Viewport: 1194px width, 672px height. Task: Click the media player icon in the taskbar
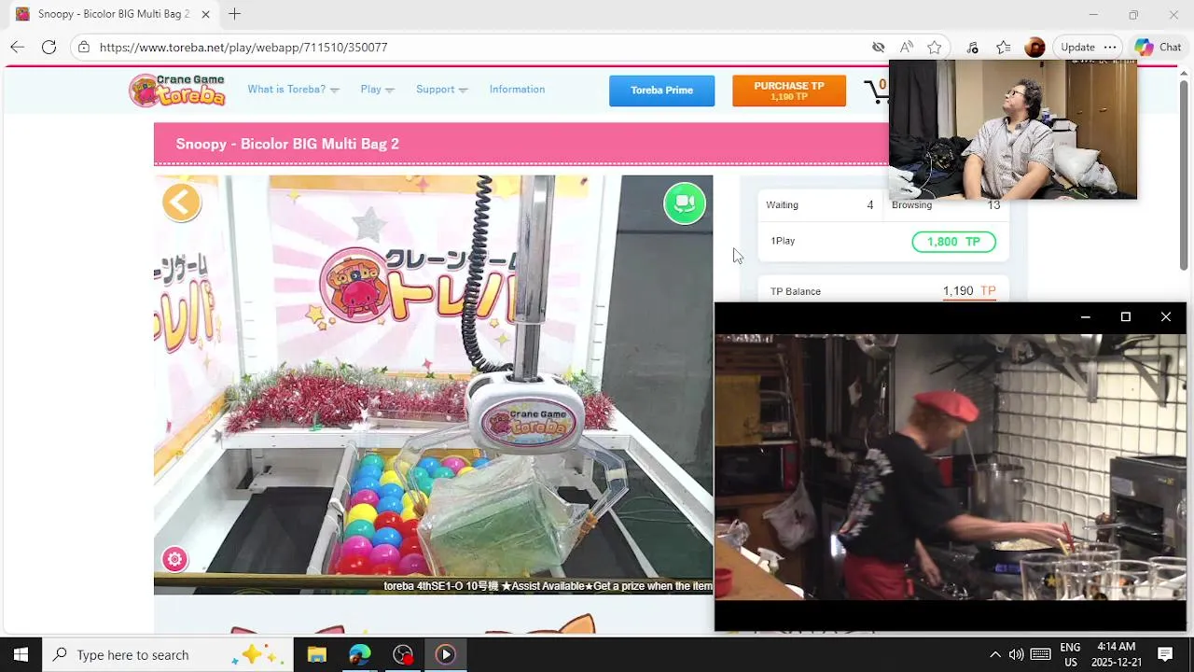[445, 654]
